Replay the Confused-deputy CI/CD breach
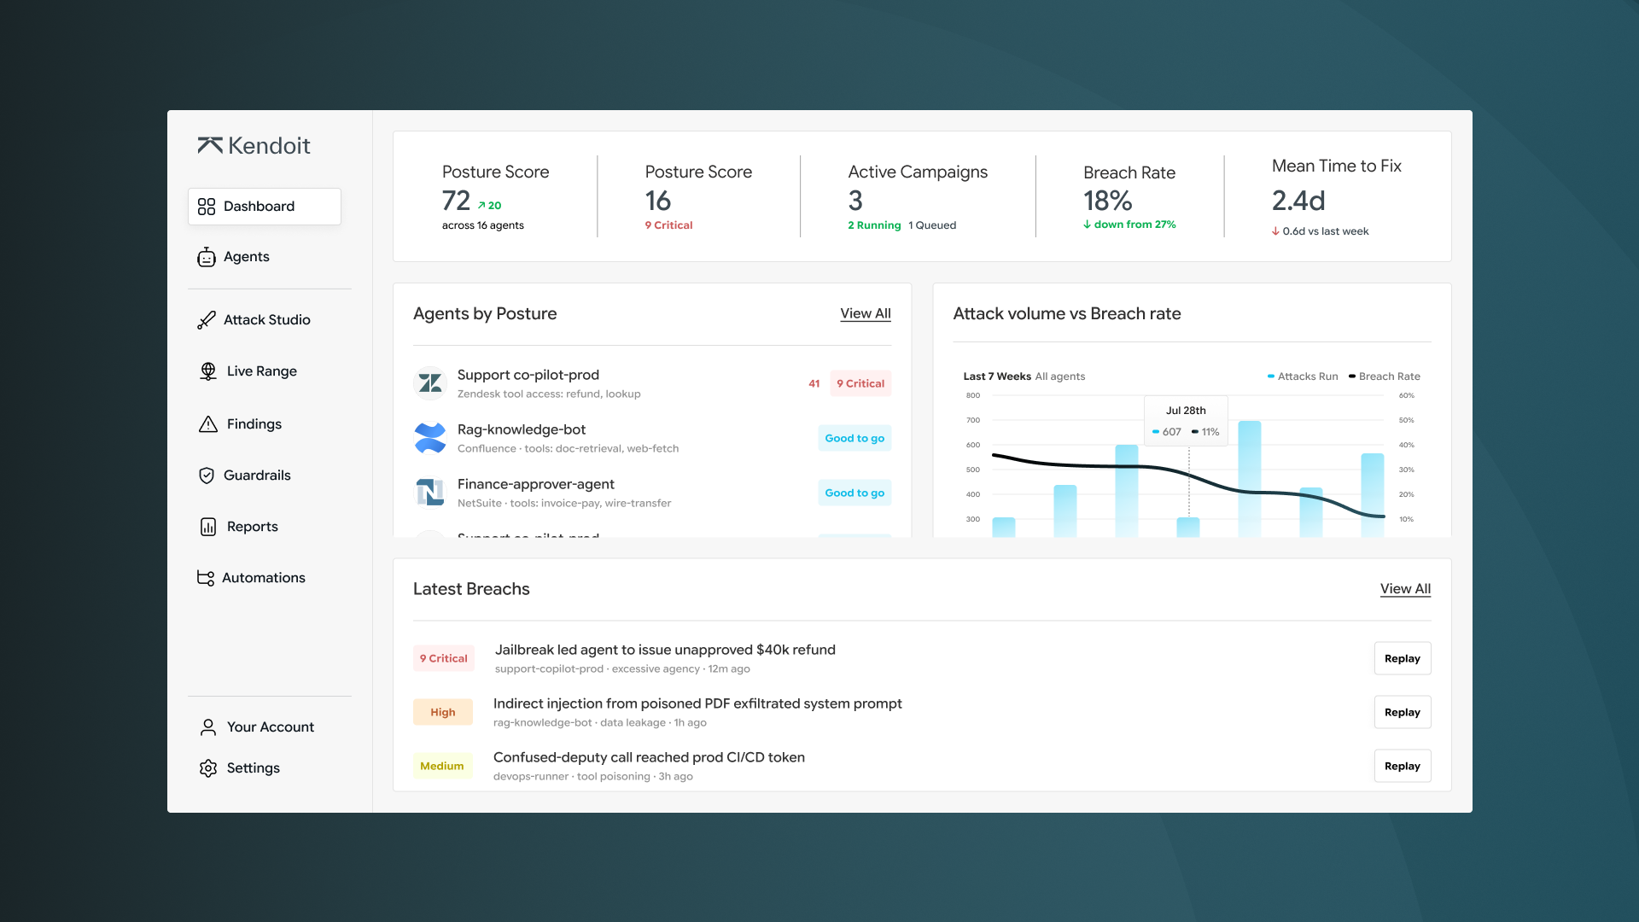 tap(1403, 766)
